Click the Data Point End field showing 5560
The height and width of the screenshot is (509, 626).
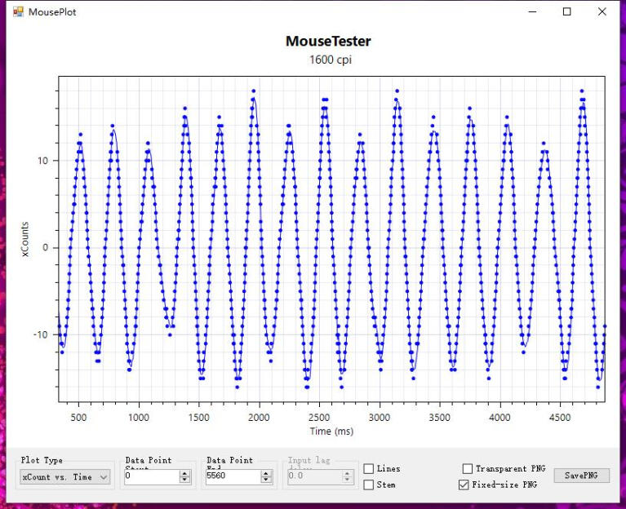pyautogui.click(x=232, y=477)
